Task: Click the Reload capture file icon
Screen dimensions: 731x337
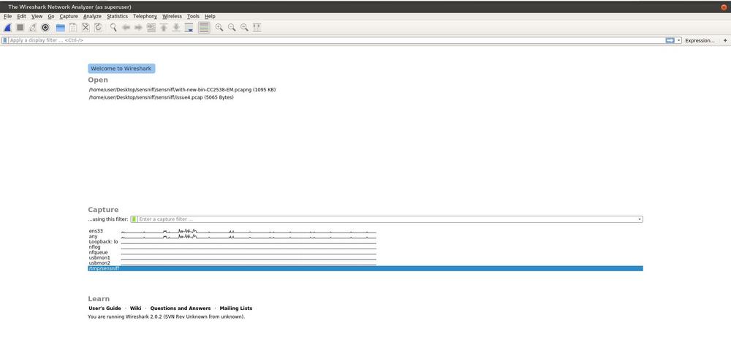Action: [99, 28]
